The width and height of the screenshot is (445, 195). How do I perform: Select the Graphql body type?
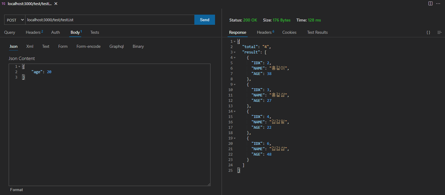116,46
